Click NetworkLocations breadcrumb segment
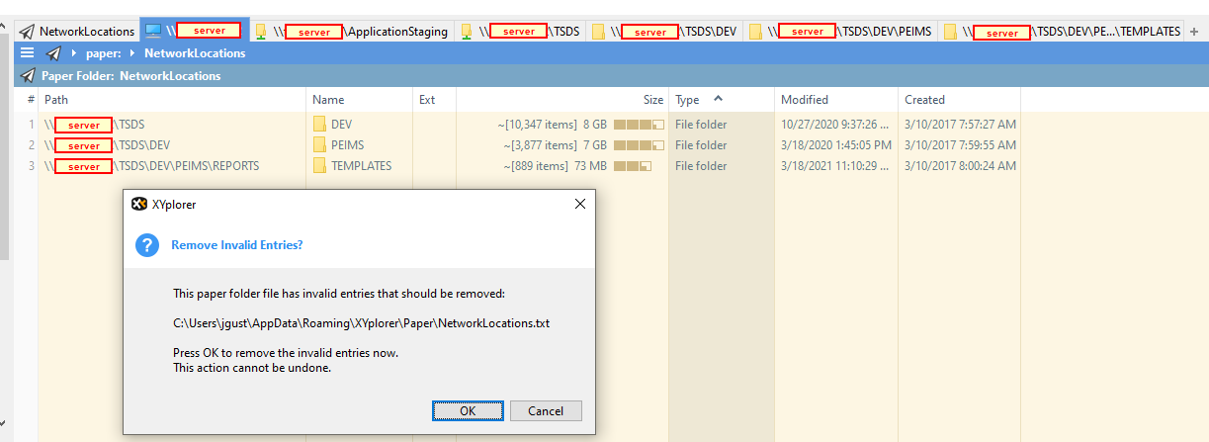Viewport: 1209px width, 442px height. click(195, 53)
